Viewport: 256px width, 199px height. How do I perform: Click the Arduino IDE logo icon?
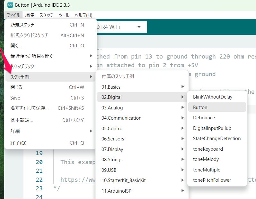click(x=10, y=5)
